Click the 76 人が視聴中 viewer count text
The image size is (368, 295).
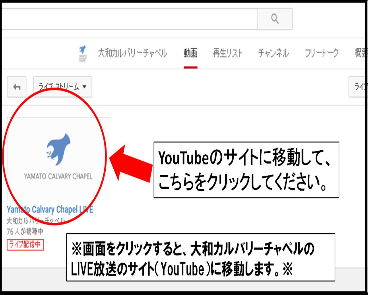click(25, 231)
